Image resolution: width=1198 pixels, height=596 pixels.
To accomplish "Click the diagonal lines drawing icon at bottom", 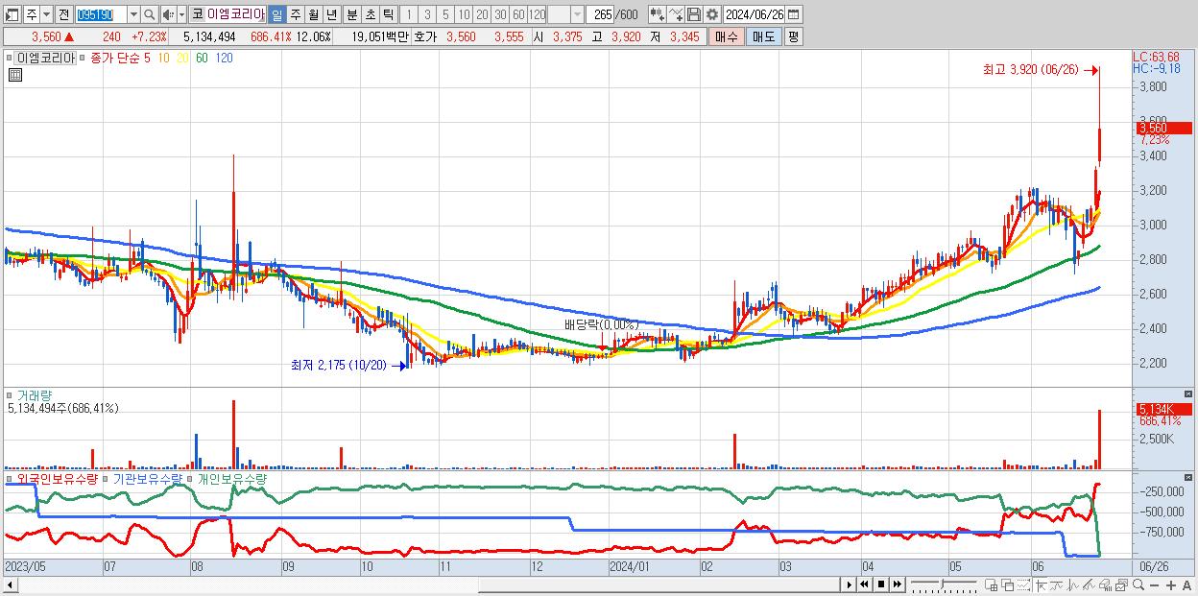I will 1089,584.
